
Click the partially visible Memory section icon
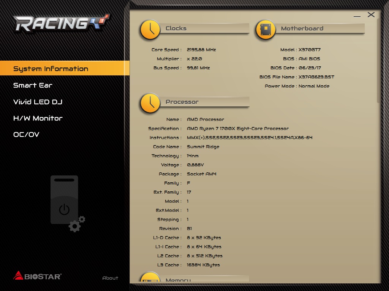(150, 278)
